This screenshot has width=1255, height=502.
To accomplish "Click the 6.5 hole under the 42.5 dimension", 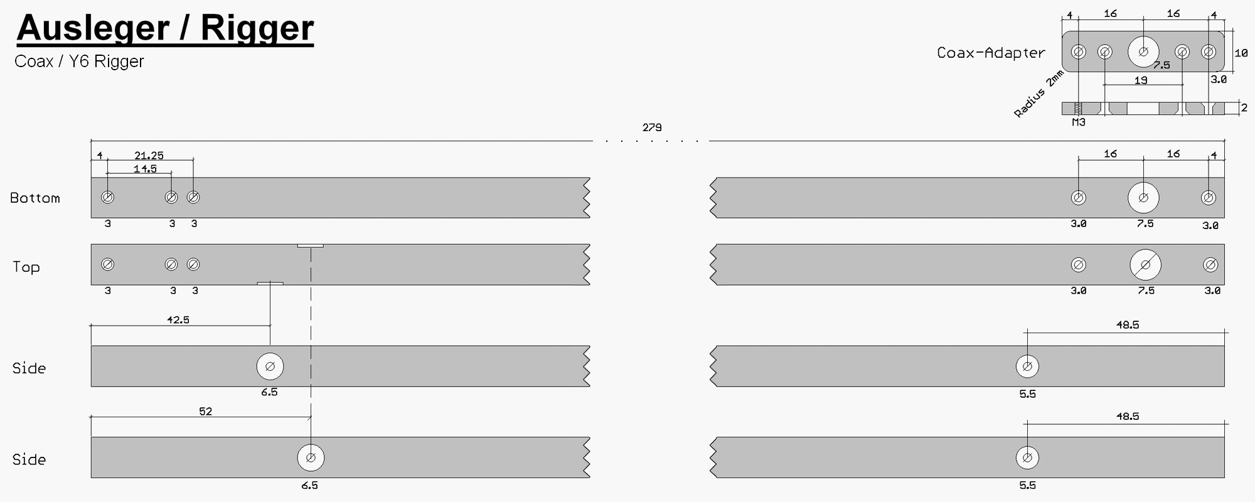I will coord(270,366).
